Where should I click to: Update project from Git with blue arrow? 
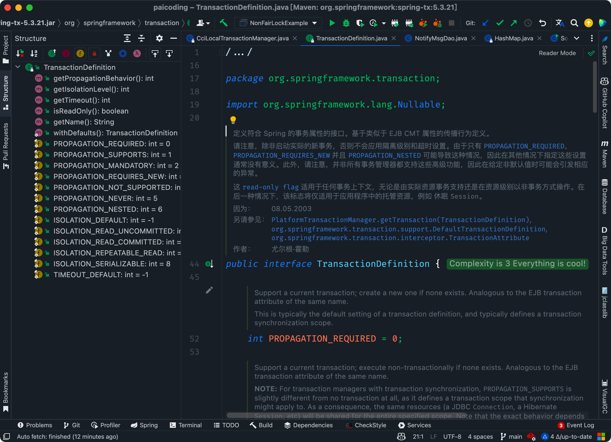pyautogui.click(x=485, y=23)
